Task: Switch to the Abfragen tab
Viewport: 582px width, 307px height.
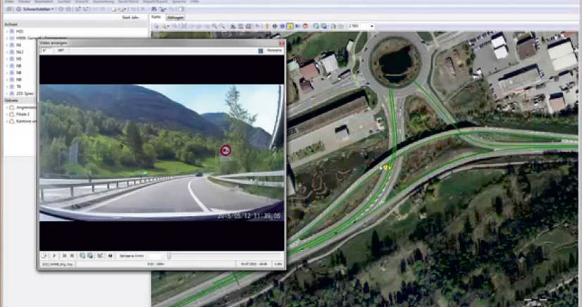Action: tap(174, 16)
